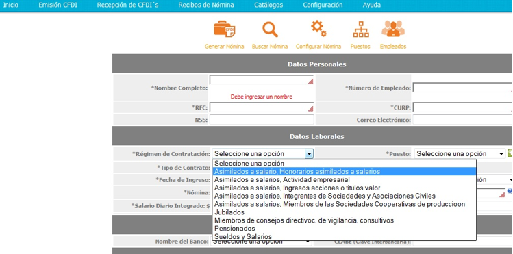
Task: Click the 'Datos Laborales' section header
Action: click(x=316, y=136)
